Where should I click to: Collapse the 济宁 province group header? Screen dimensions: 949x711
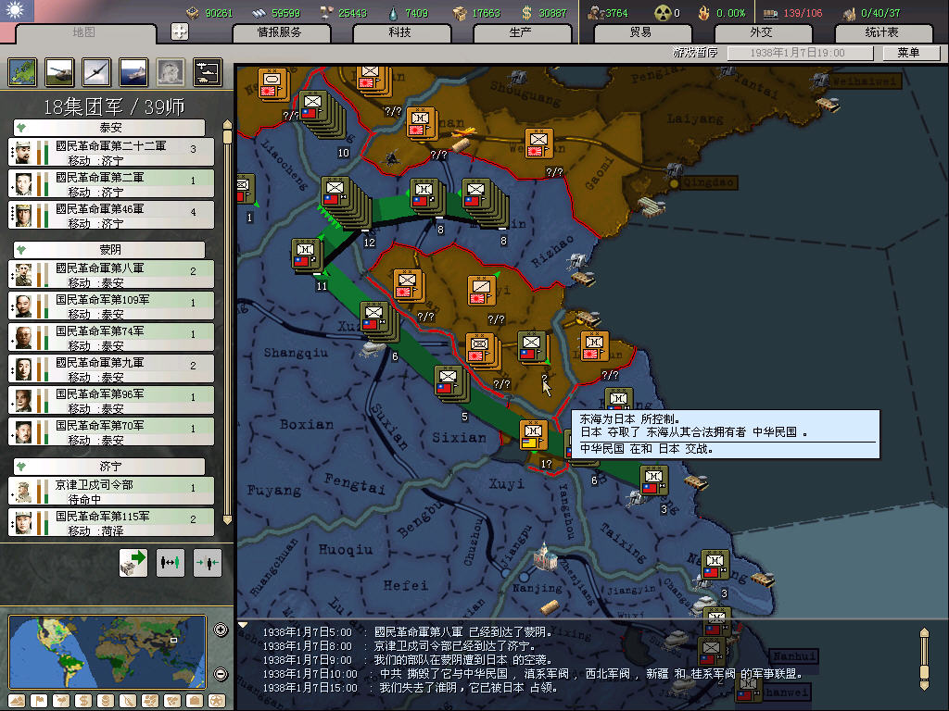tap(110, 466)
